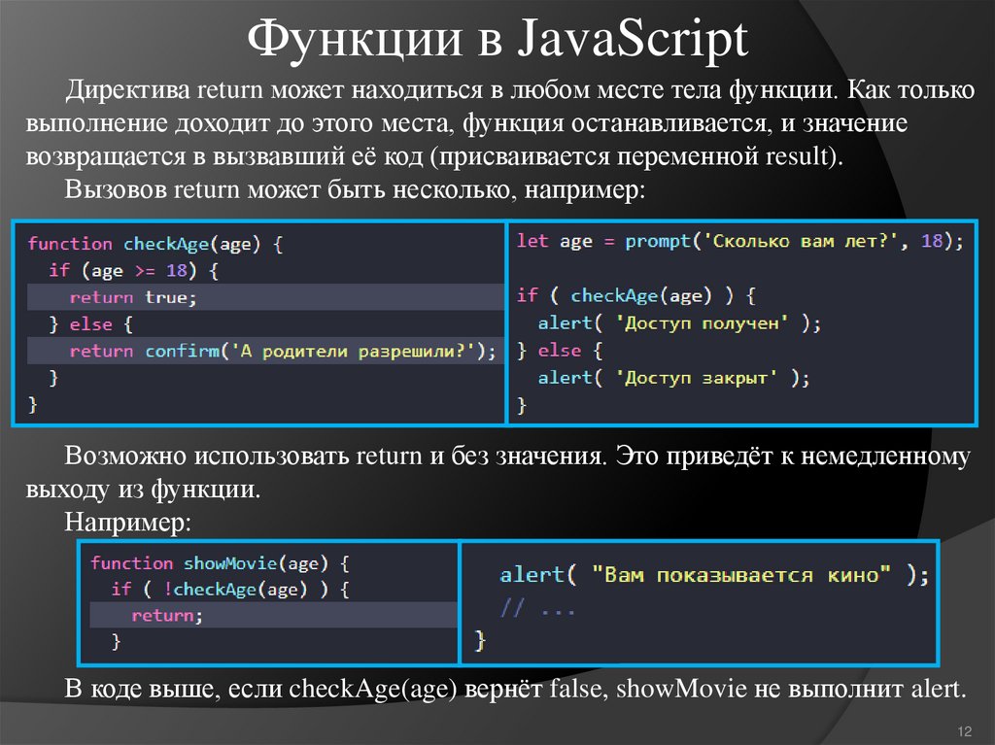Click the '} else {' line in checkAge function
The height and width of the screenshot is (745, 995).
pyautogui.click(x=90, y=324)
